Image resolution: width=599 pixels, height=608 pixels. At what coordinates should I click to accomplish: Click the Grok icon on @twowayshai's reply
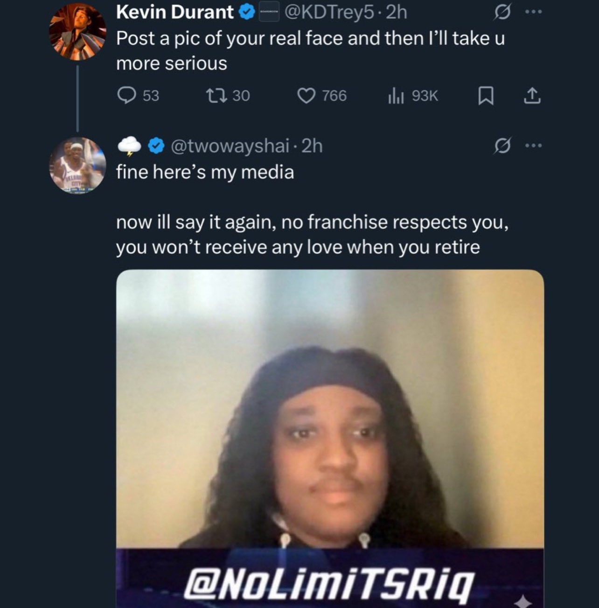tap(501, 147)
